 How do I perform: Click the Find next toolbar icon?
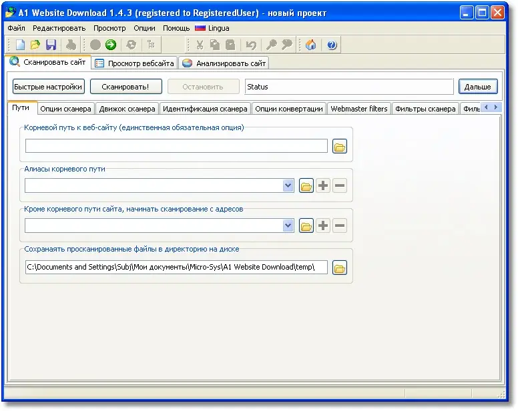tap(287, 45)
